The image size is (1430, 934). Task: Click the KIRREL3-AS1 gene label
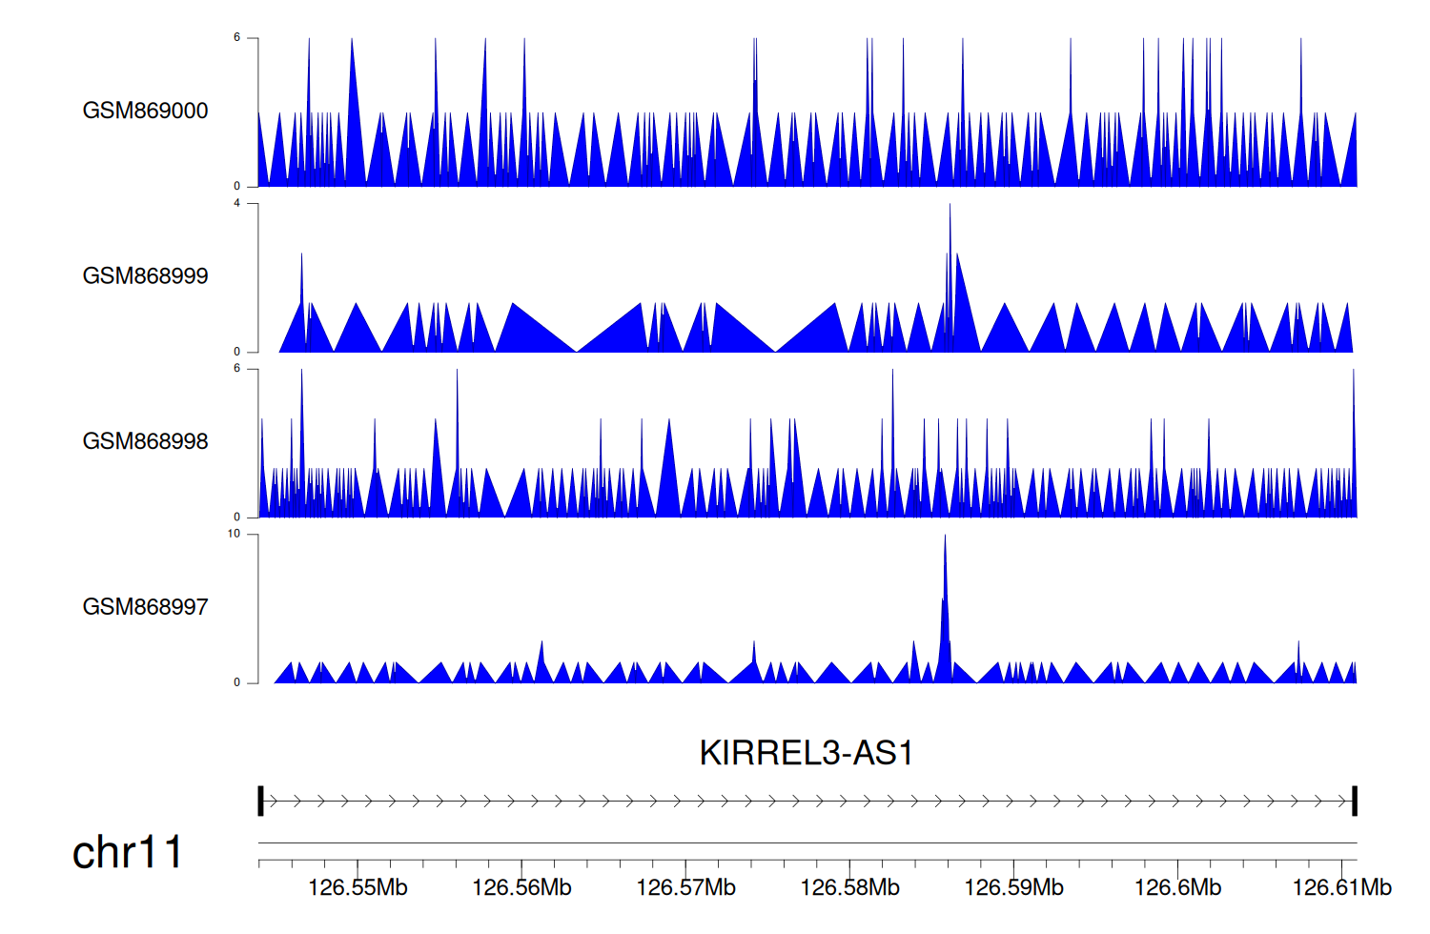(x=807, y=753)
